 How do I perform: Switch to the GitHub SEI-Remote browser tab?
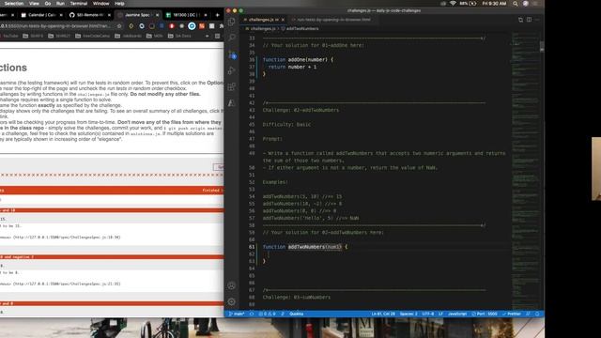[89, 15]
